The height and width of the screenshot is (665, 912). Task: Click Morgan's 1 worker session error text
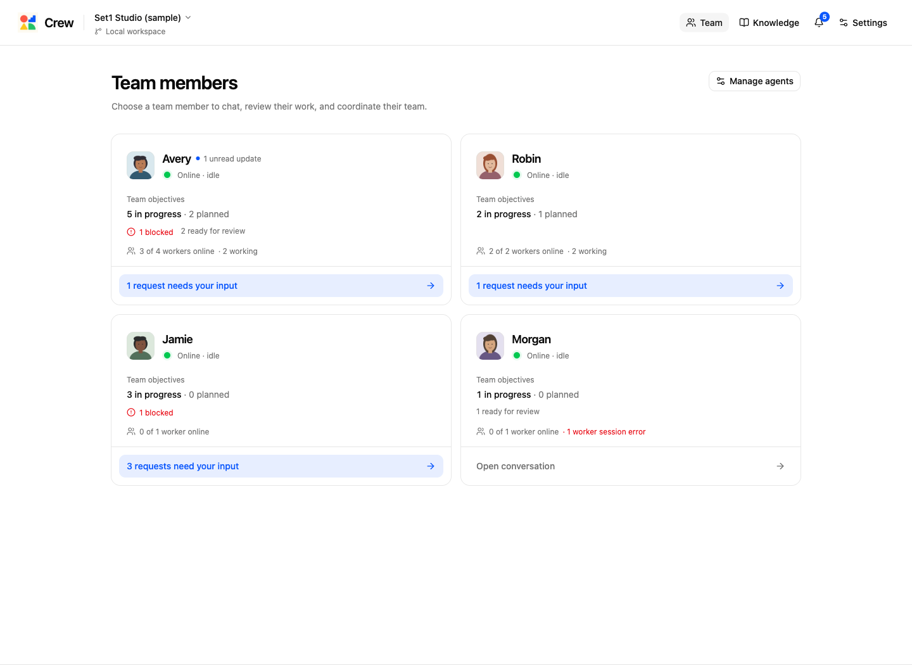click(606, 432)
